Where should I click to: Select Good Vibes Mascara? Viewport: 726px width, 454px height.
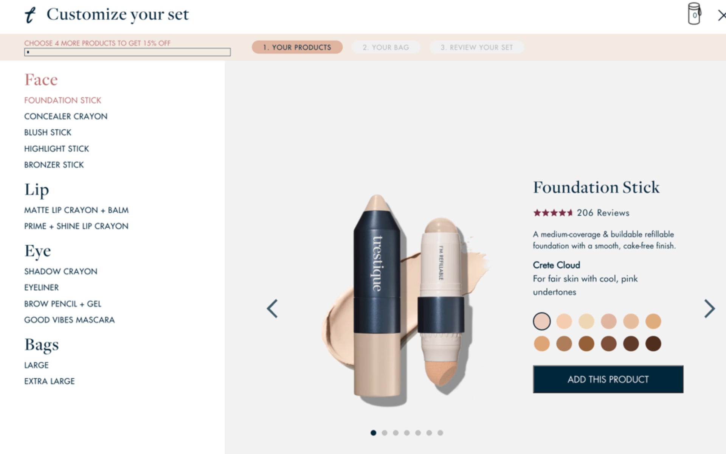pos(69,320)
